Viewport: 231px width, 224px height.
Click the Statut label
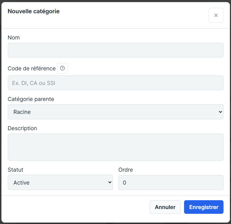pos(15,170)
